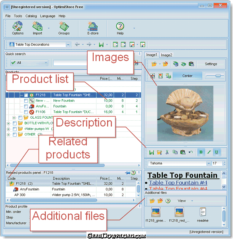Screen dimensions: 233x239
Task: Tick the BOTTLE WITH FLO group checkbox
Action: tap(15, 123)
